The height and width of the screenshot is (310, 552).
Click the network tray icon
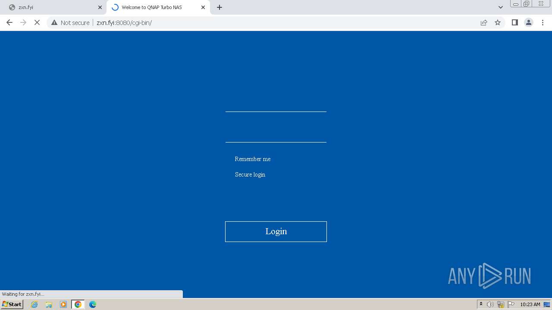pyautogui.click(x=501, y=304)
